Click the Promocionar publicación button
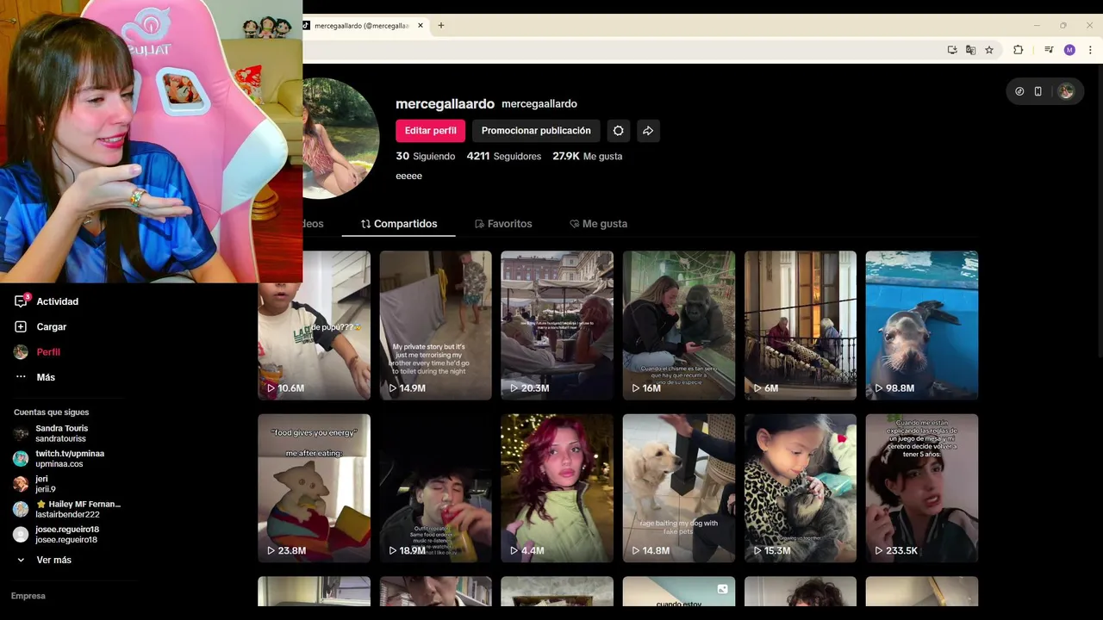Viewport: 1103px width, 620px height. (x=536, y=131)
